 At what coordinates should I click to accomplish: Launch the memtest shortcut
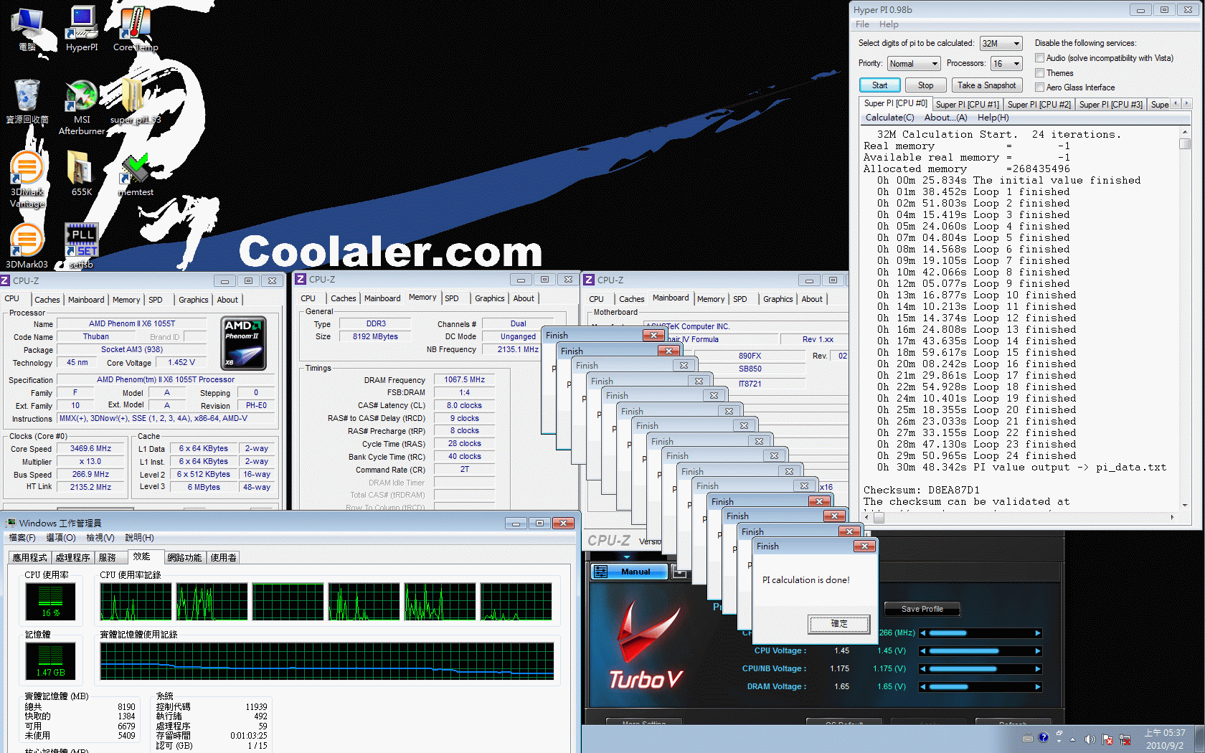[136, 174]
